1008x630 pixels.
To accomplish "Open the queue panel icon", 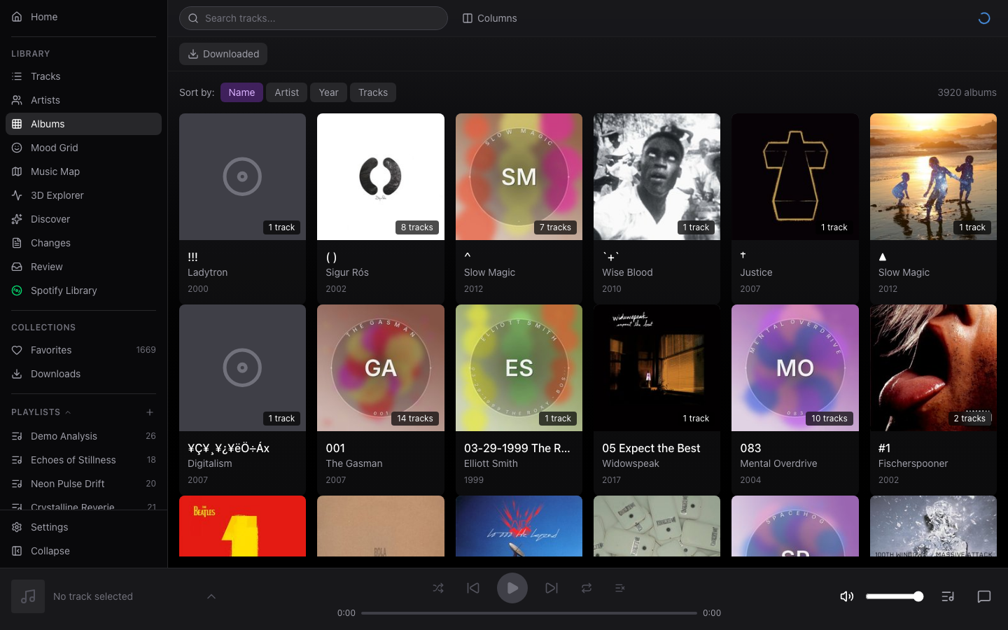I will [x=948, y=596].
